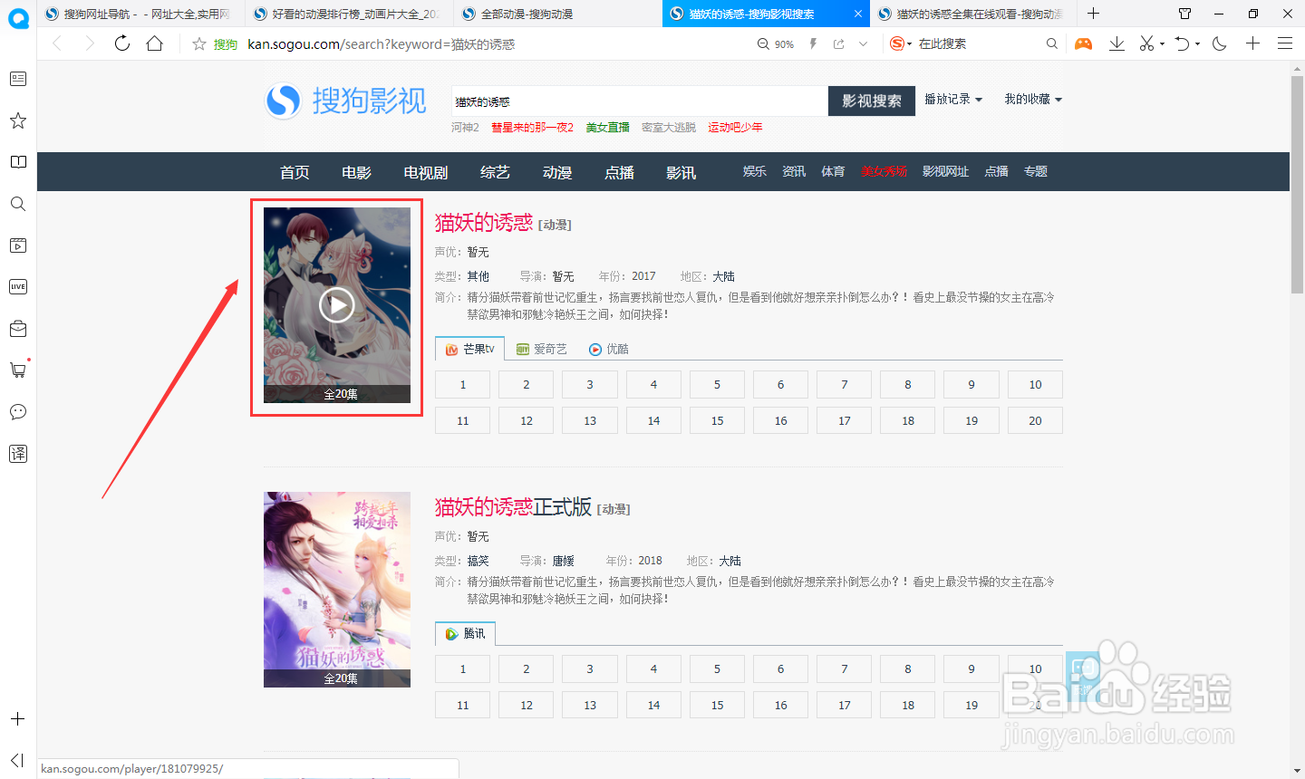
Task: Reload the page with refresh icon
Action: coord(122,43)
